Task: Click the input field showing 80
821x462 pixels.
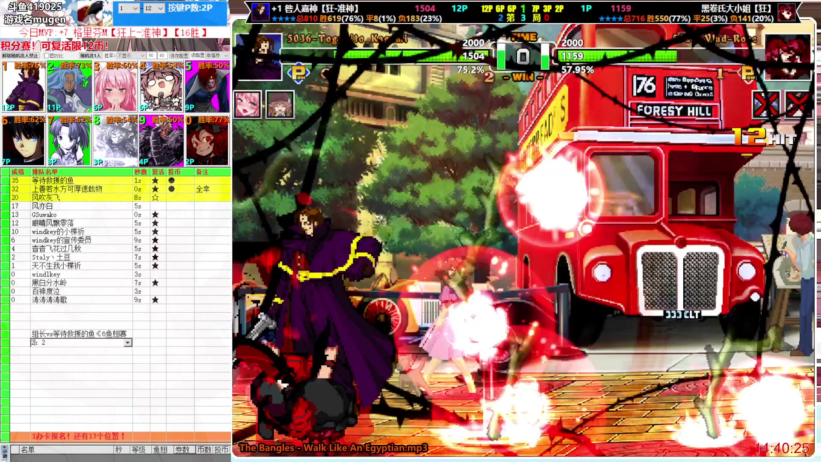Action: coord(162,56)
